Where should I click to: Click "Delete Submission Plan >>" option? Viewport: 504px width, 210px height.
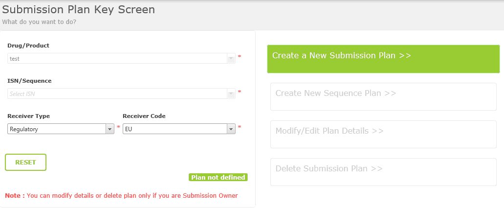coord(383,172)
